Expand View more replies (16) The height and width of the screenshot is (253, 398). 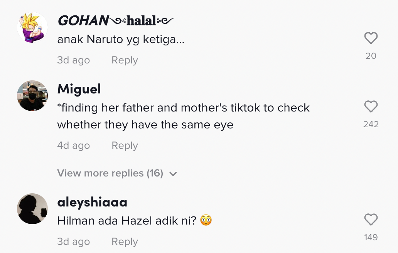[x=110, y=173]
